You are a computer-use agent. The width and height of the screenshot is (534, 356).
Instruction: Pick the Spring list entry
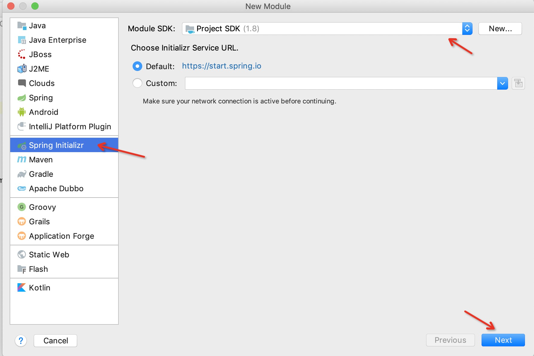click(x=64, y=98)
